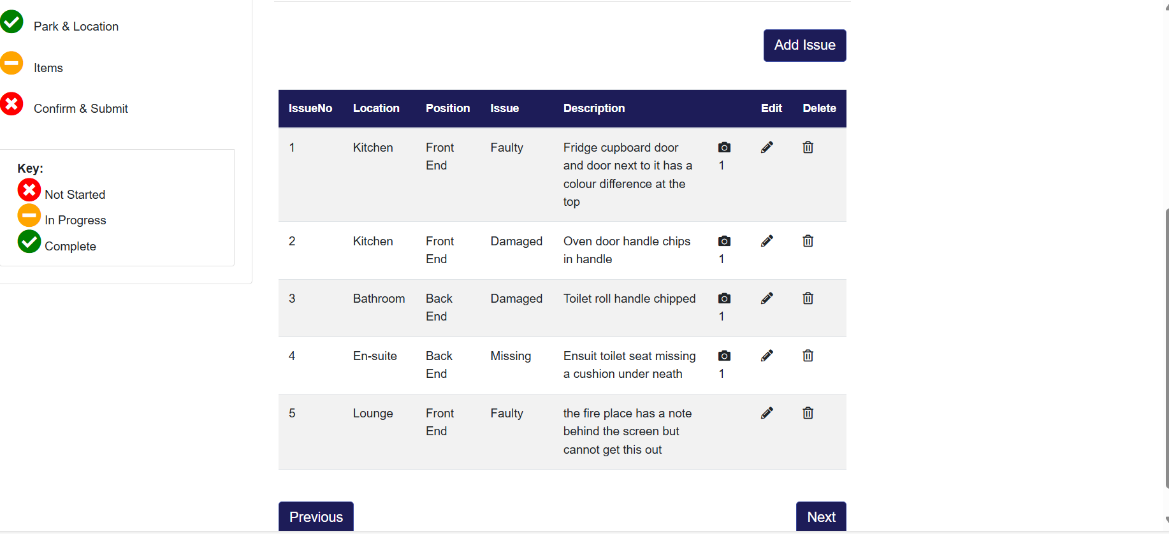This screenshot has height=534, width=1169.
Task: Edit issue 1 fridge cupboard door
Action: point(767,147)
